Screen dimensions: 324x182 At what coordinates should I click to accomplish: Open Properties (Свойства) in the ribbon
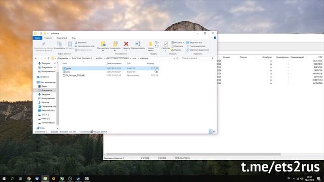[x=166, y=46]
